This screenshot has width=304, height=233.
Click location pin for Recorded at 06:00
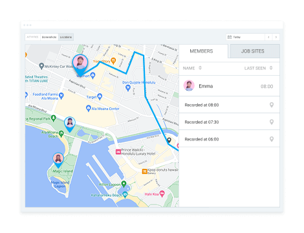click(272, 139)
